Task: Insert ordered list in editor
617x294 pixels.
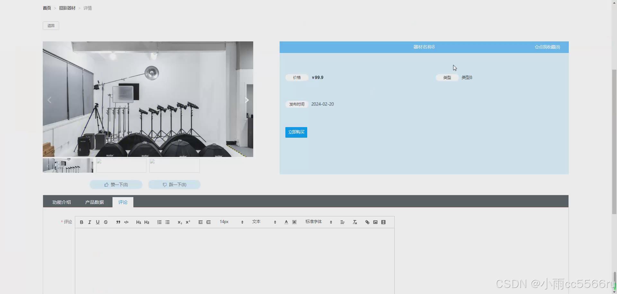Action: point(159,222)
